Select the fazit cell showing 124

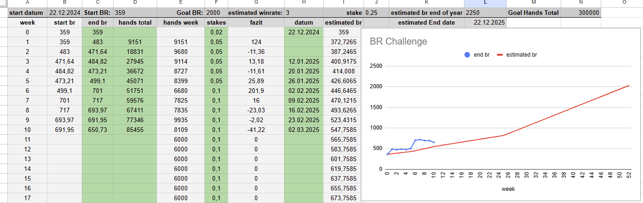pyautogui.click(x=256, y=42)
